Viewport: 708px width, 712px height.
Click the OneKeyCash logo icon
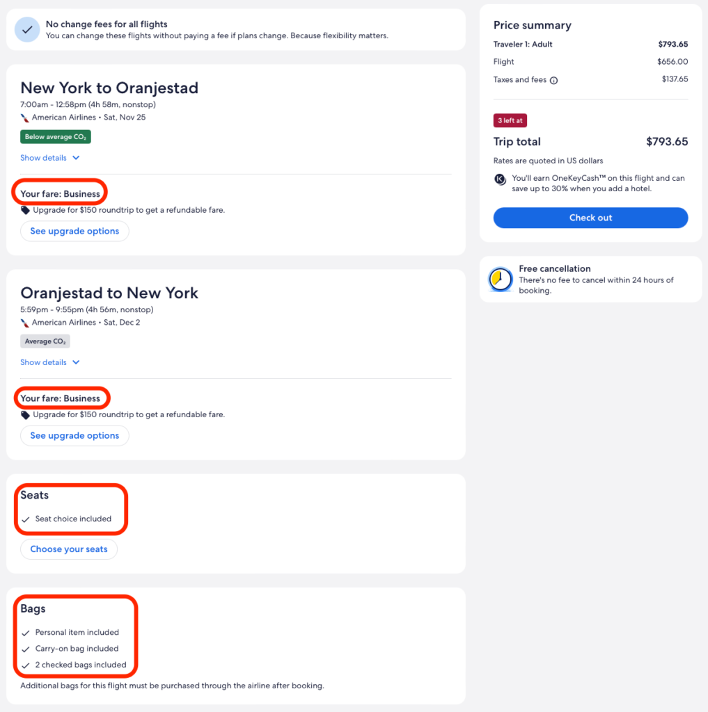coord(500,179)
